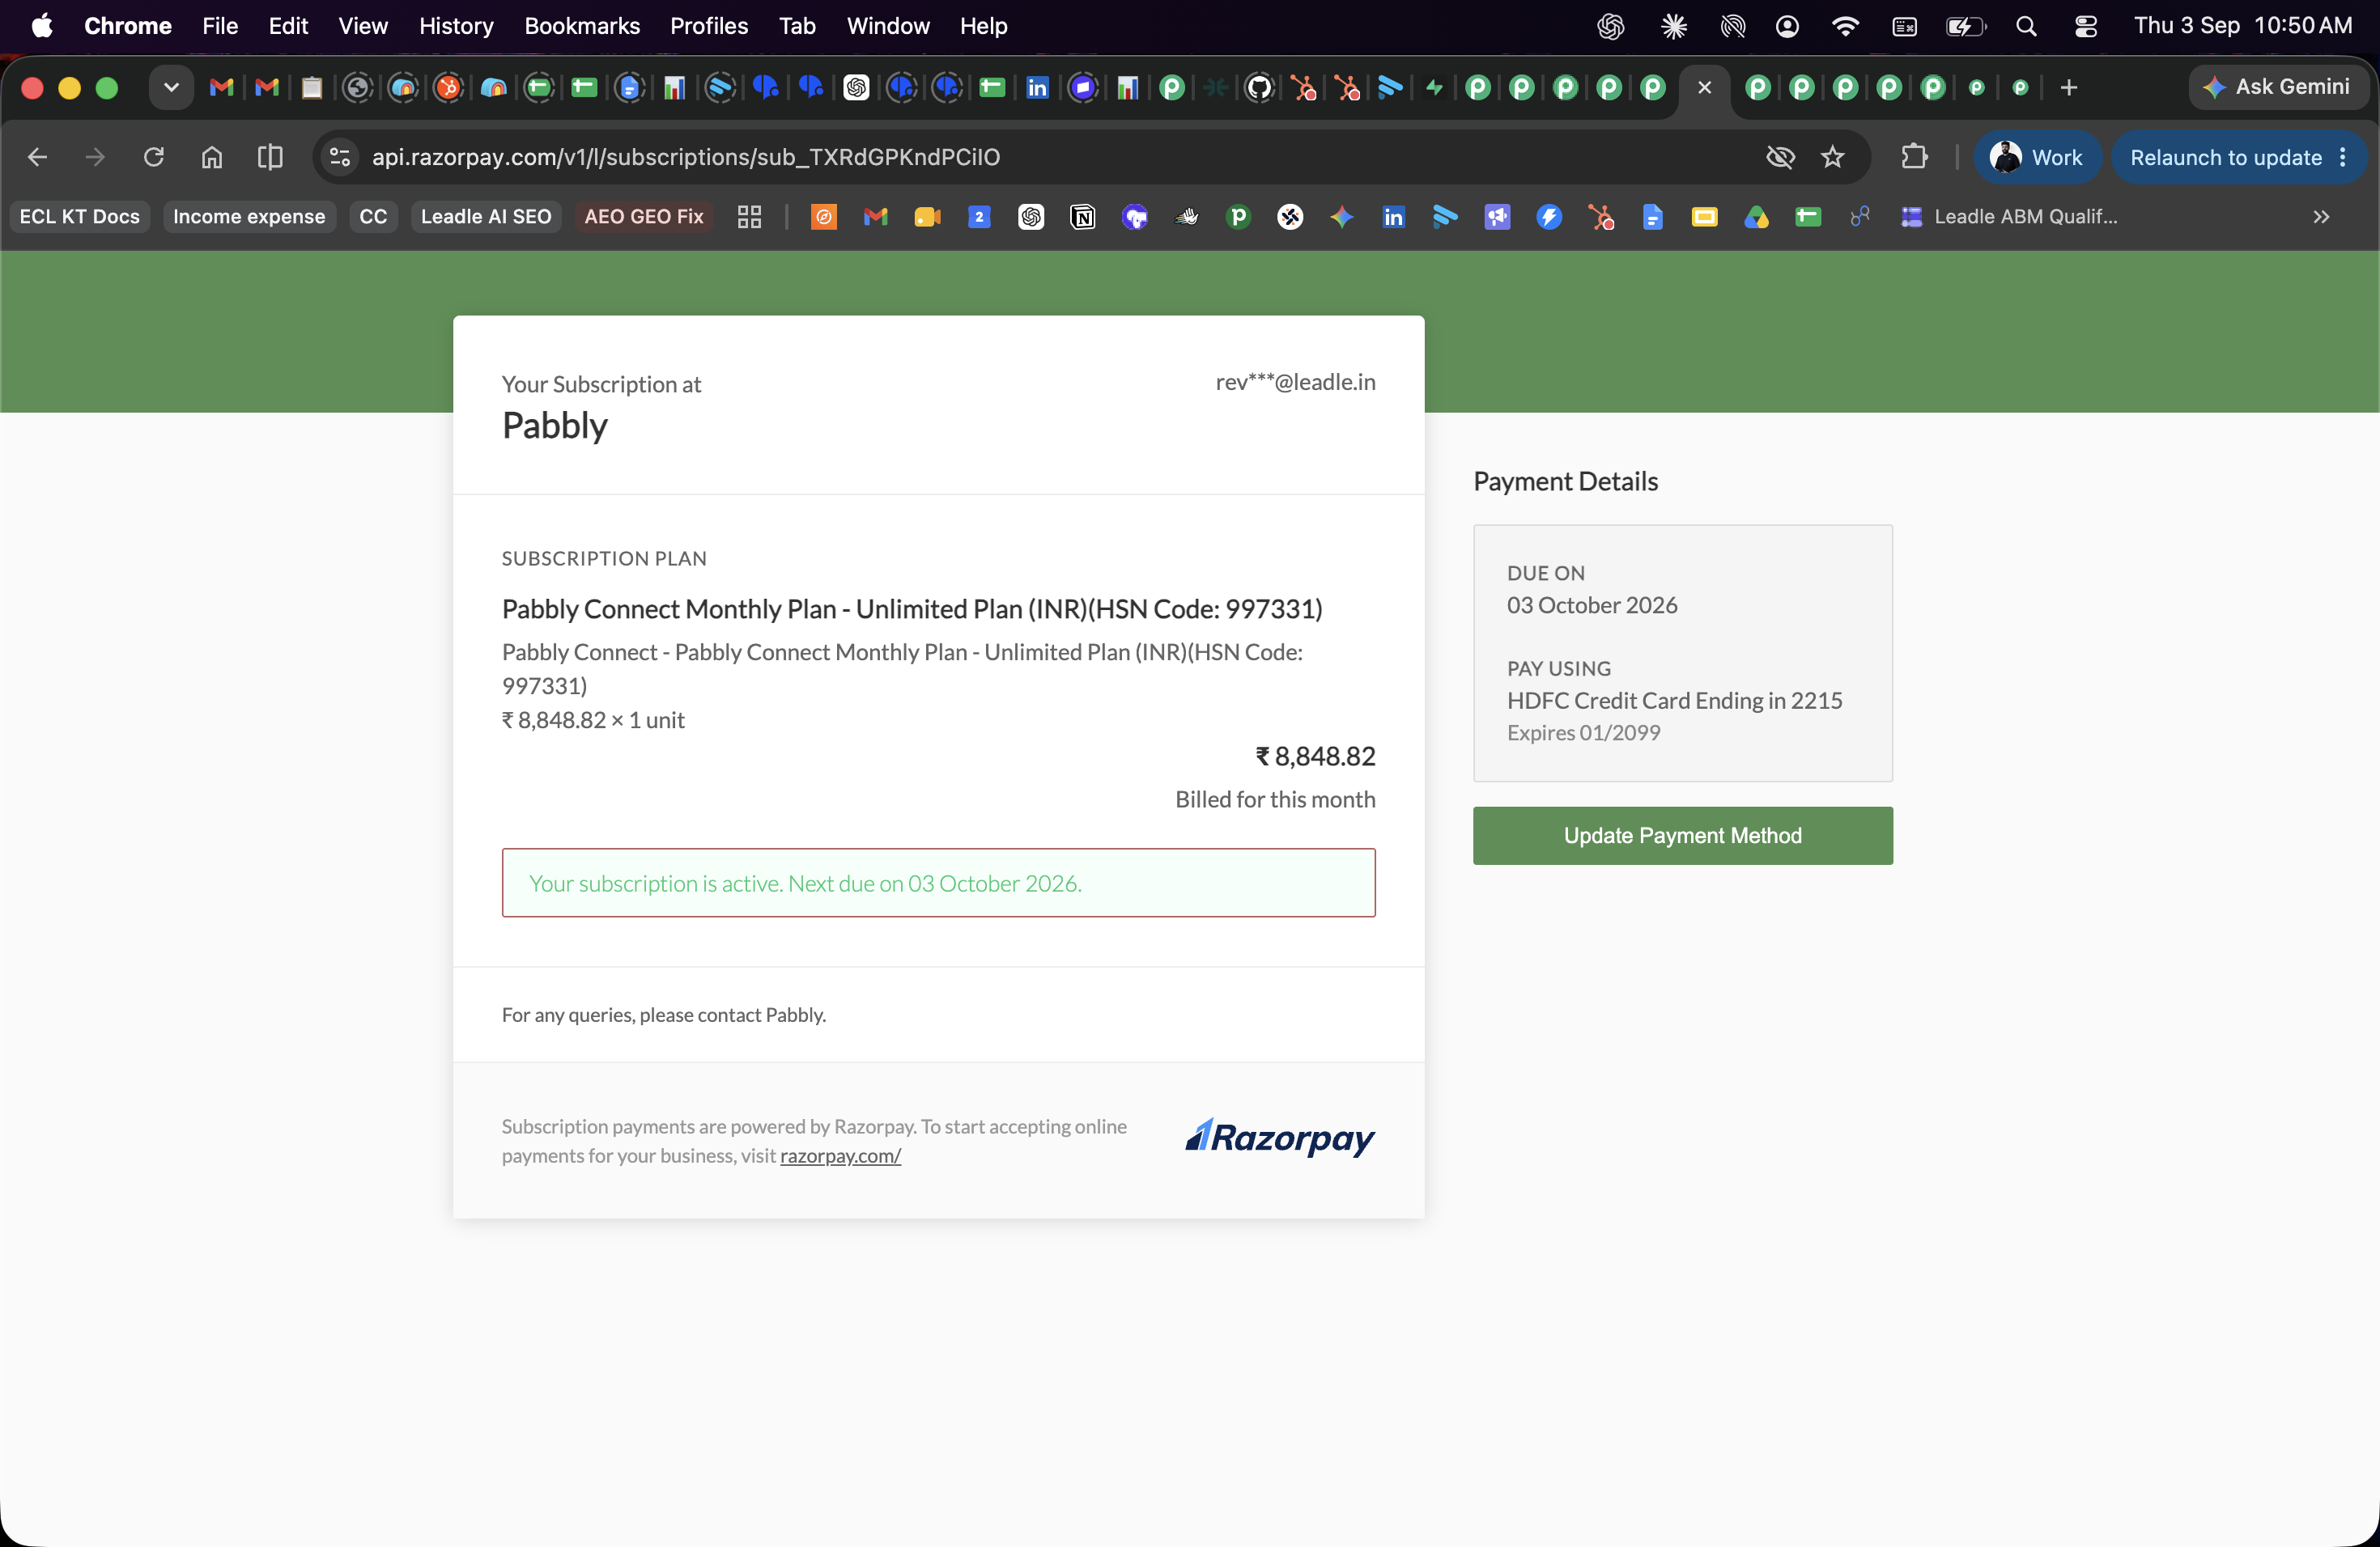Open the Work profile menu
Viewport: 2380px width, 1547px height.
point(2037,157)
